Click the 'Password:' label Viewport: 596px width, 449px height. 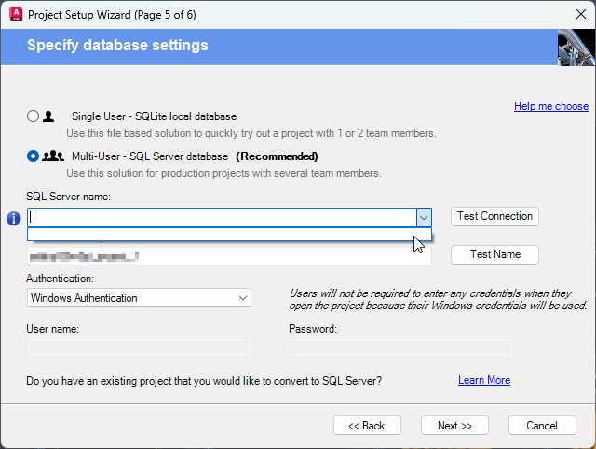tap(313, 329)
